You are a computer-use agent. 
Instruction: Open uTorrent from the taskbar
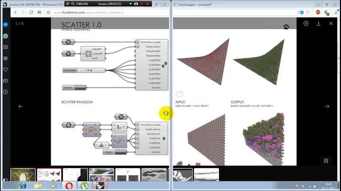click(x=84, y=186)
